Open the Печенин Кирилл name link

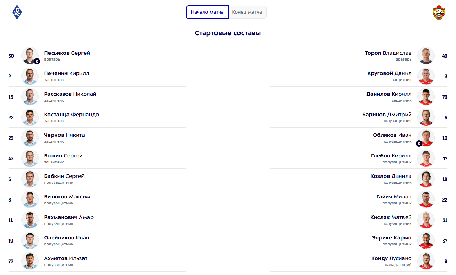pos(66,73)
